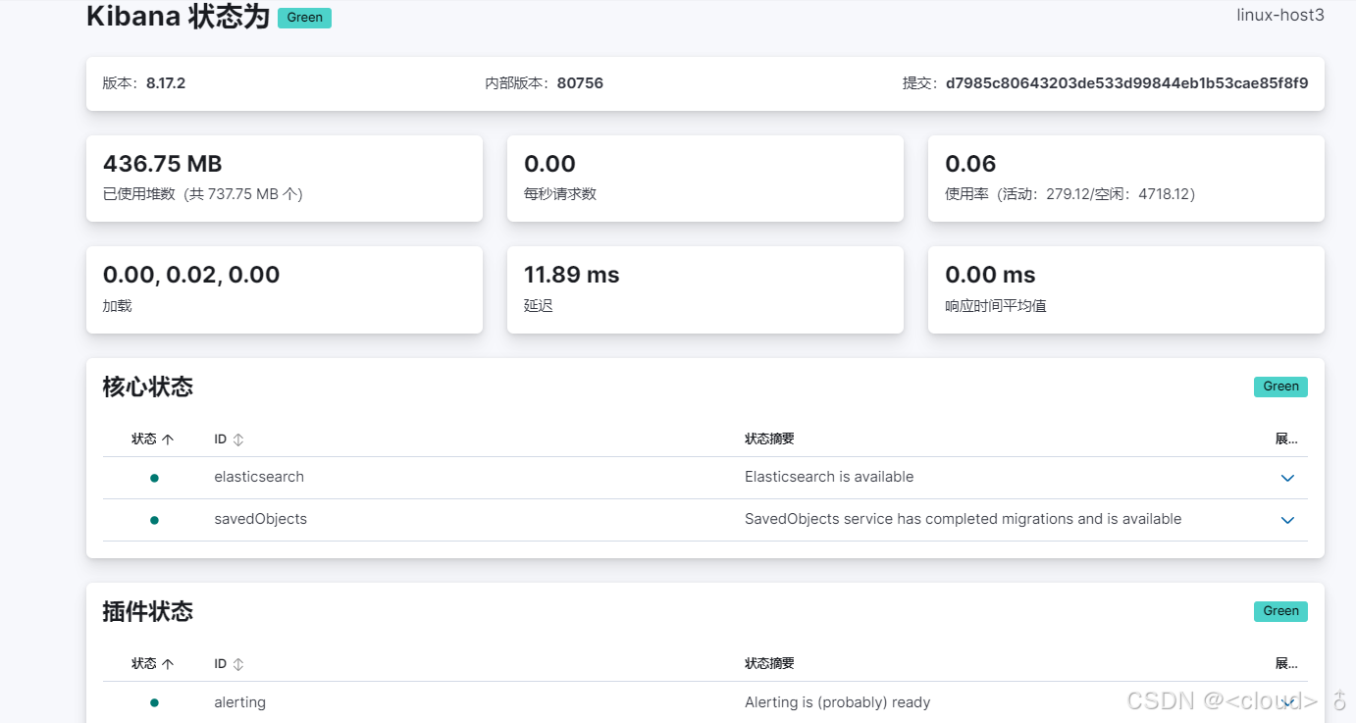Click the 436.75 MB heap used value

(163, 164)
